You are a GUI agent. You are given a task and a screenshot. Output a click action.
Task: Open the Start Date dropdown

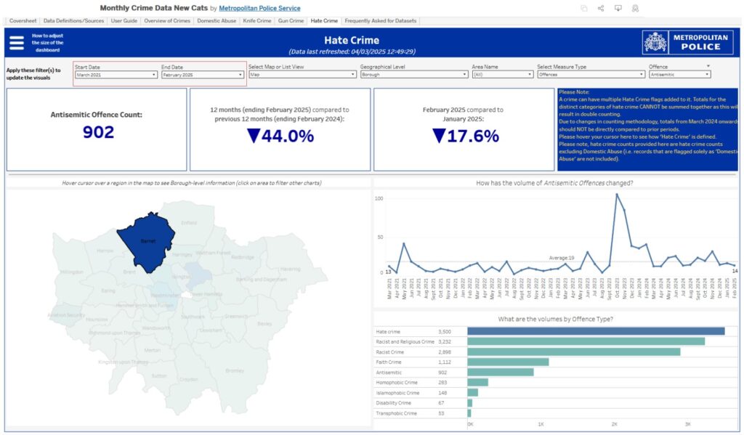click(115, 74)
